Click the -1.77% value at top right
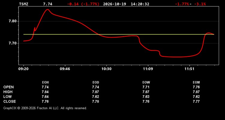Screen dimensions: 225x120 point(182,4)
